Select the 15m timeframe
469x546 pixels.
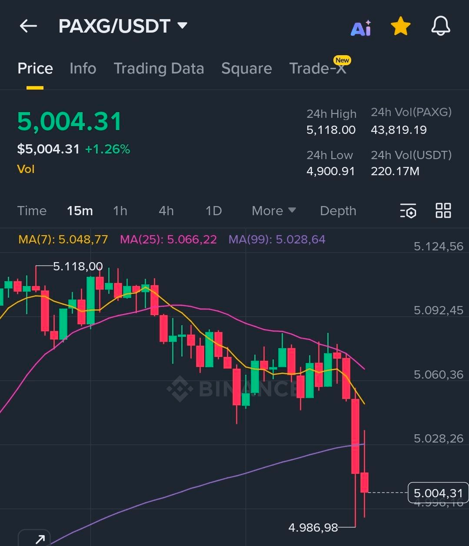pyautogui.click(x=80, y=211)
